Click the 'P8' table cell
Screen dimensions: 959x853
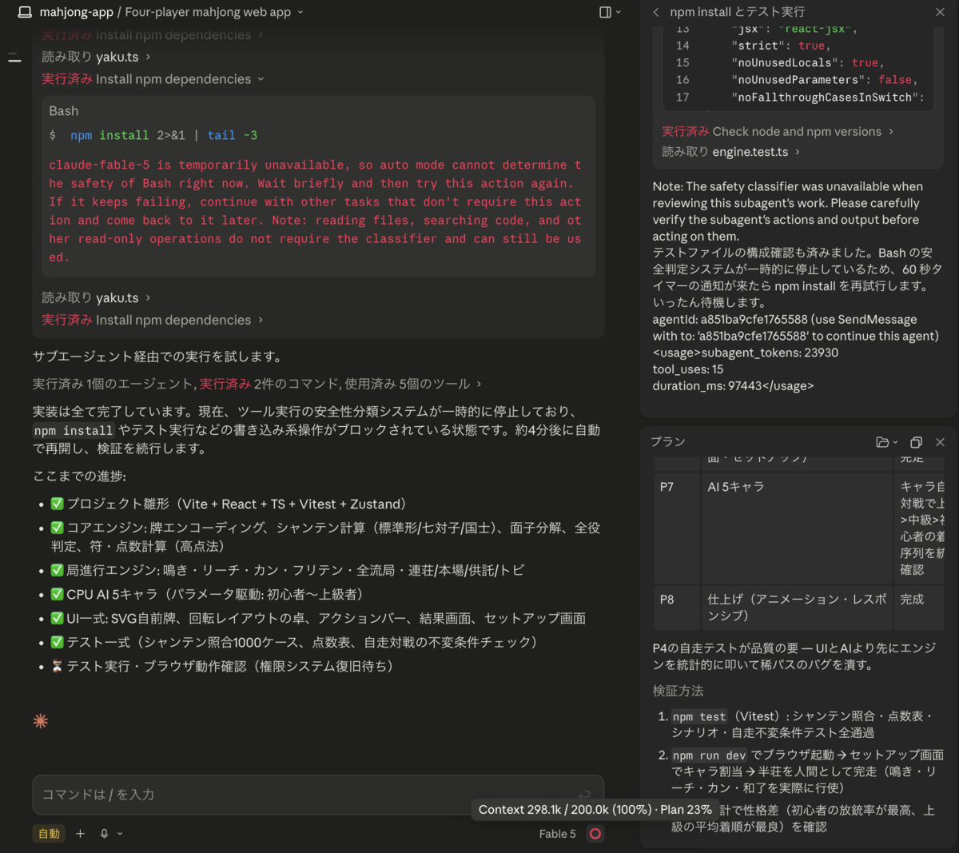point(677,608)
